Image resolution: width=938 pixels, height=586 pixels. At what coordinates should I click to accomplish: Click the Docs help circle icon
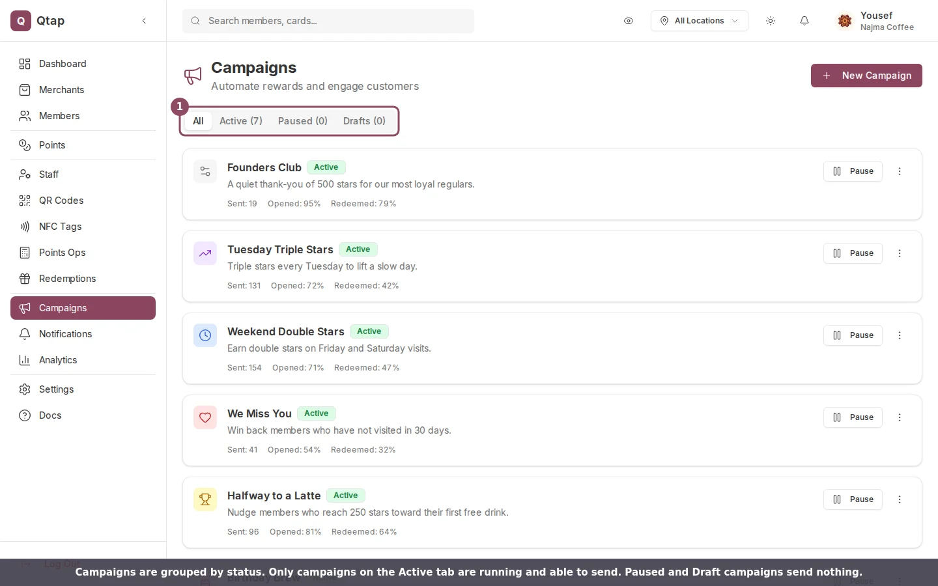(x=25, y=415)
